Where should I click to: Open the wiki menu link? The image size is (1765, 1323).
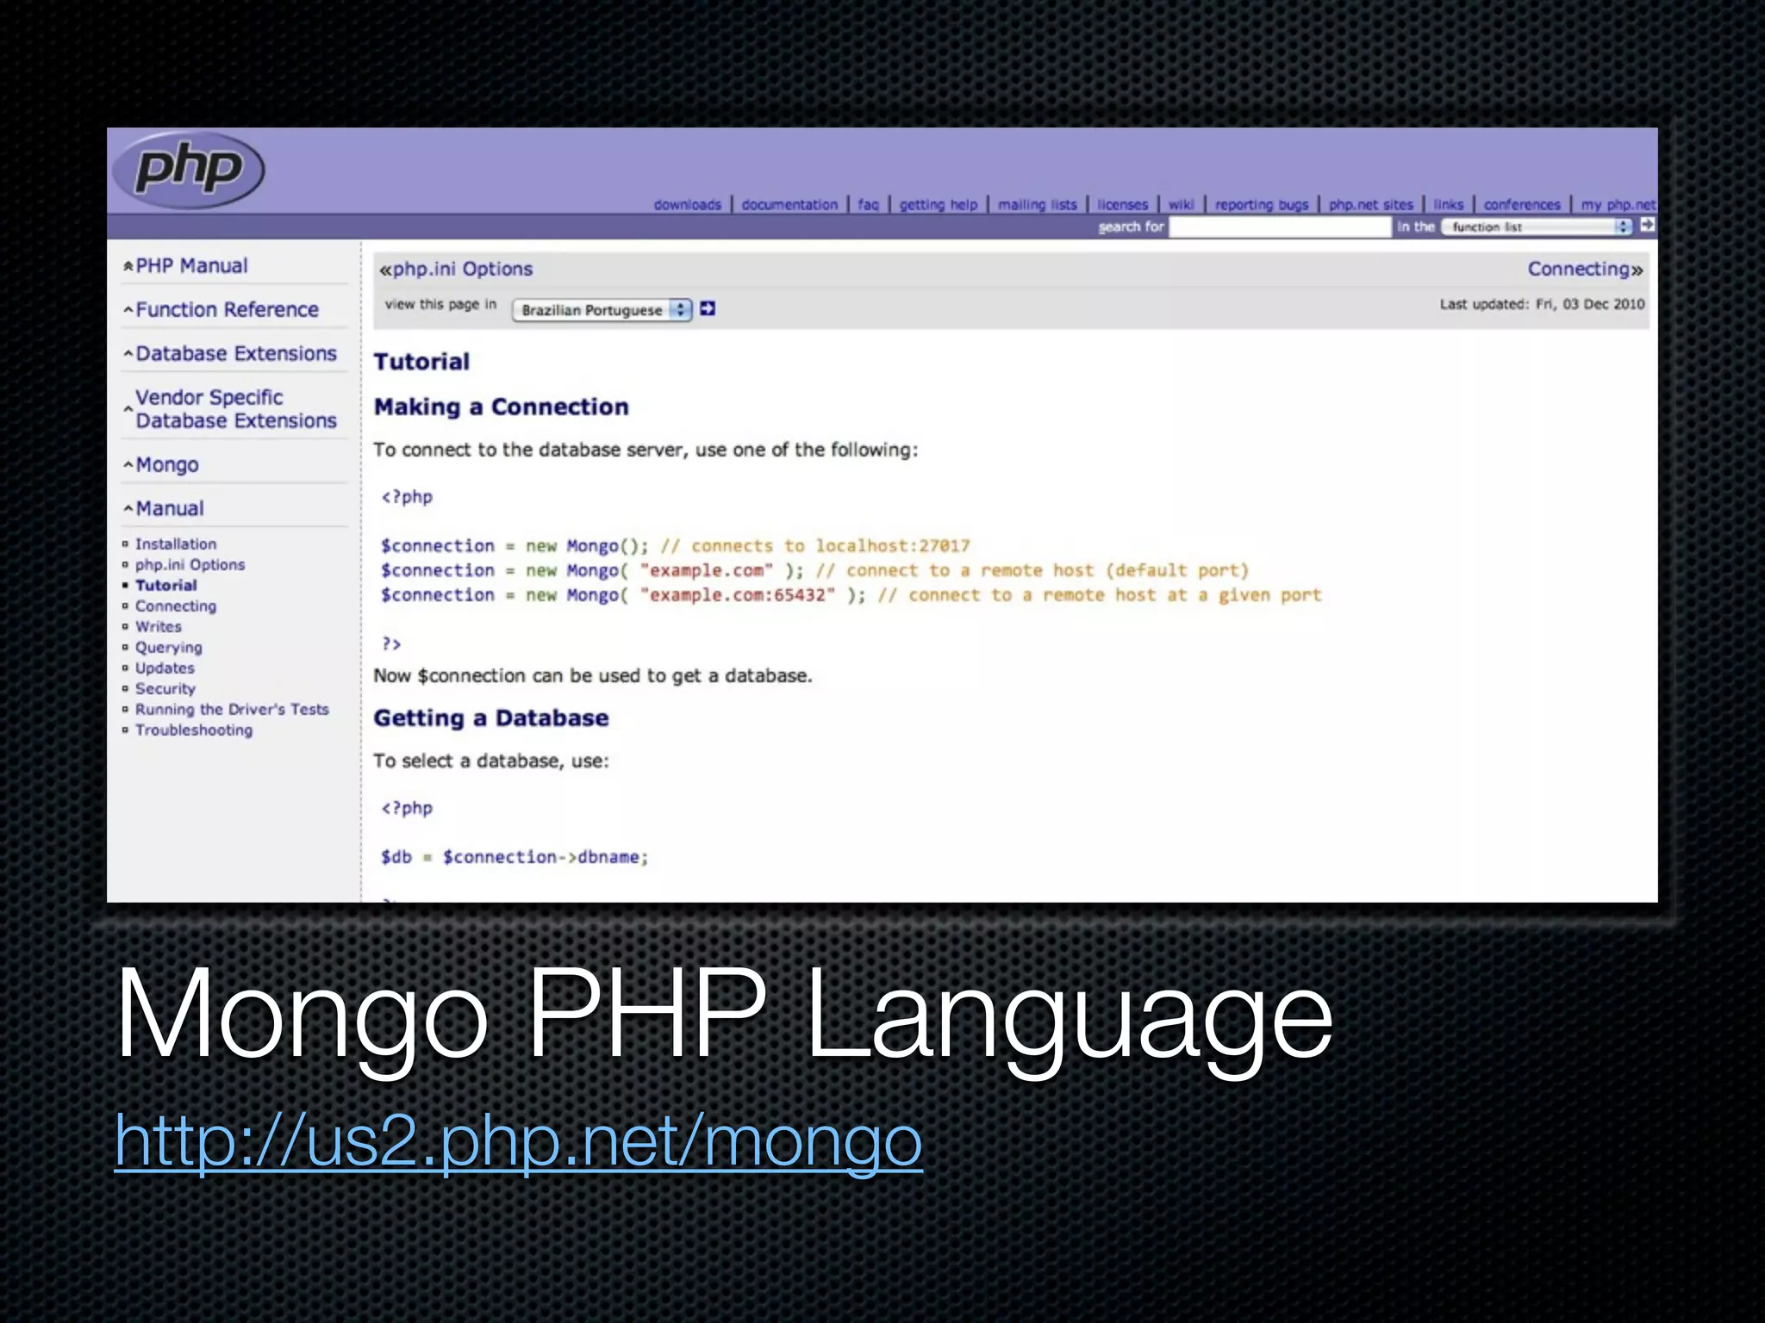(x=1181, y=205)
